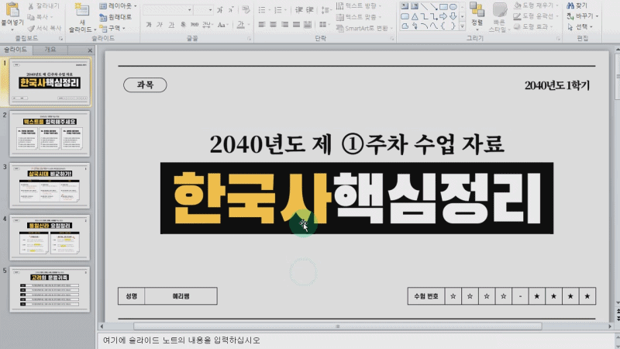The image size is (620, 349).
Task: Toggle underline 가 formatting
Action: click(171, 25)
